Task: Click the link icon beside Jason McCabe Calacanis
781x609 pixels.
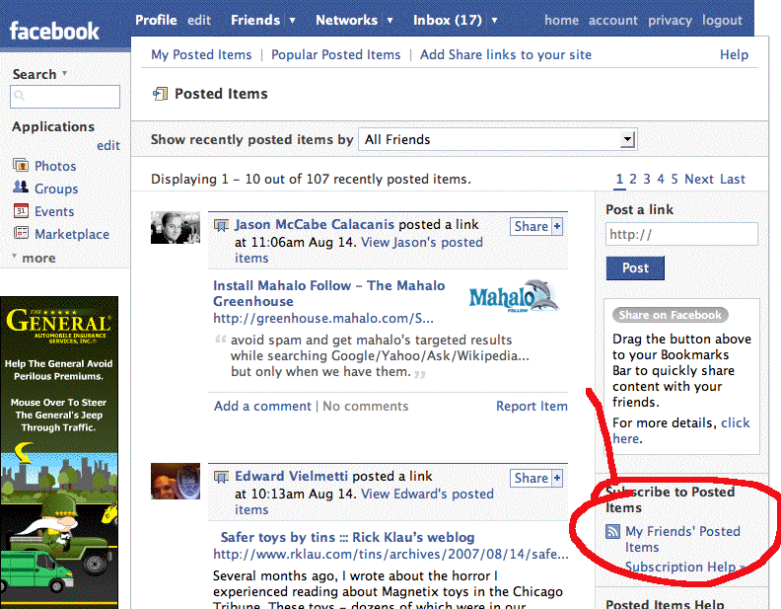Action: 221,225
